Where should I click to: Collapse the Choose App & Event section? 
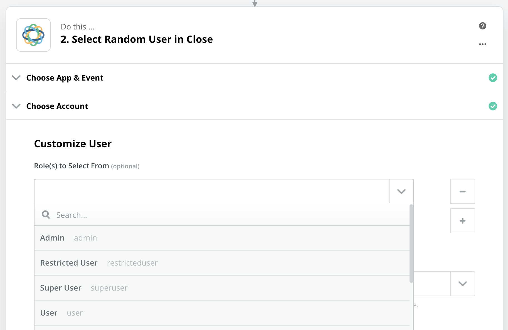pos(16,78)
